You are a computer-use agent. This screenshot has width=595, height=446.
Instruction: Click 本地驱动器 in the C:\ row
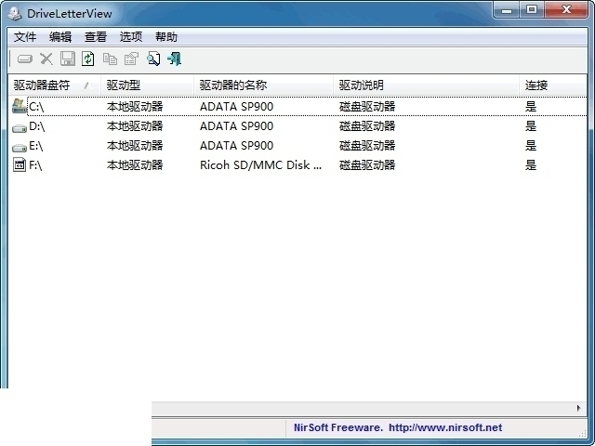(135, 107)
